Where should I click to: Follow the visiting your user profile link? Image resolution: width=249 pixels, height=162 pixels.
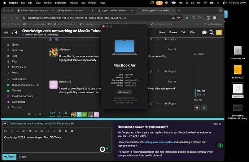pos(158,142)
